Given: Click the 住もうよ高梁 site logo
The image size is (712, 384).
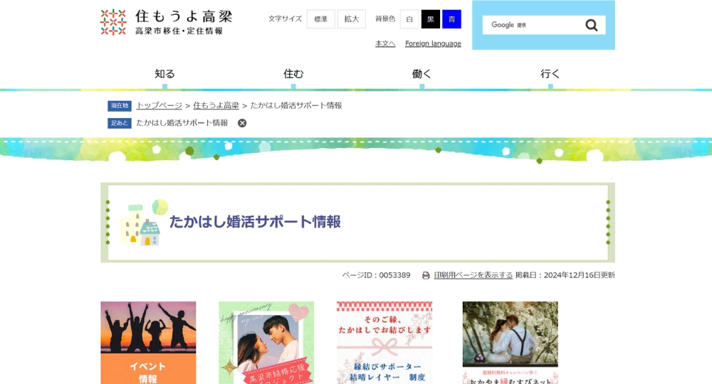Looking at the screenshot, I should click(166, 22).
